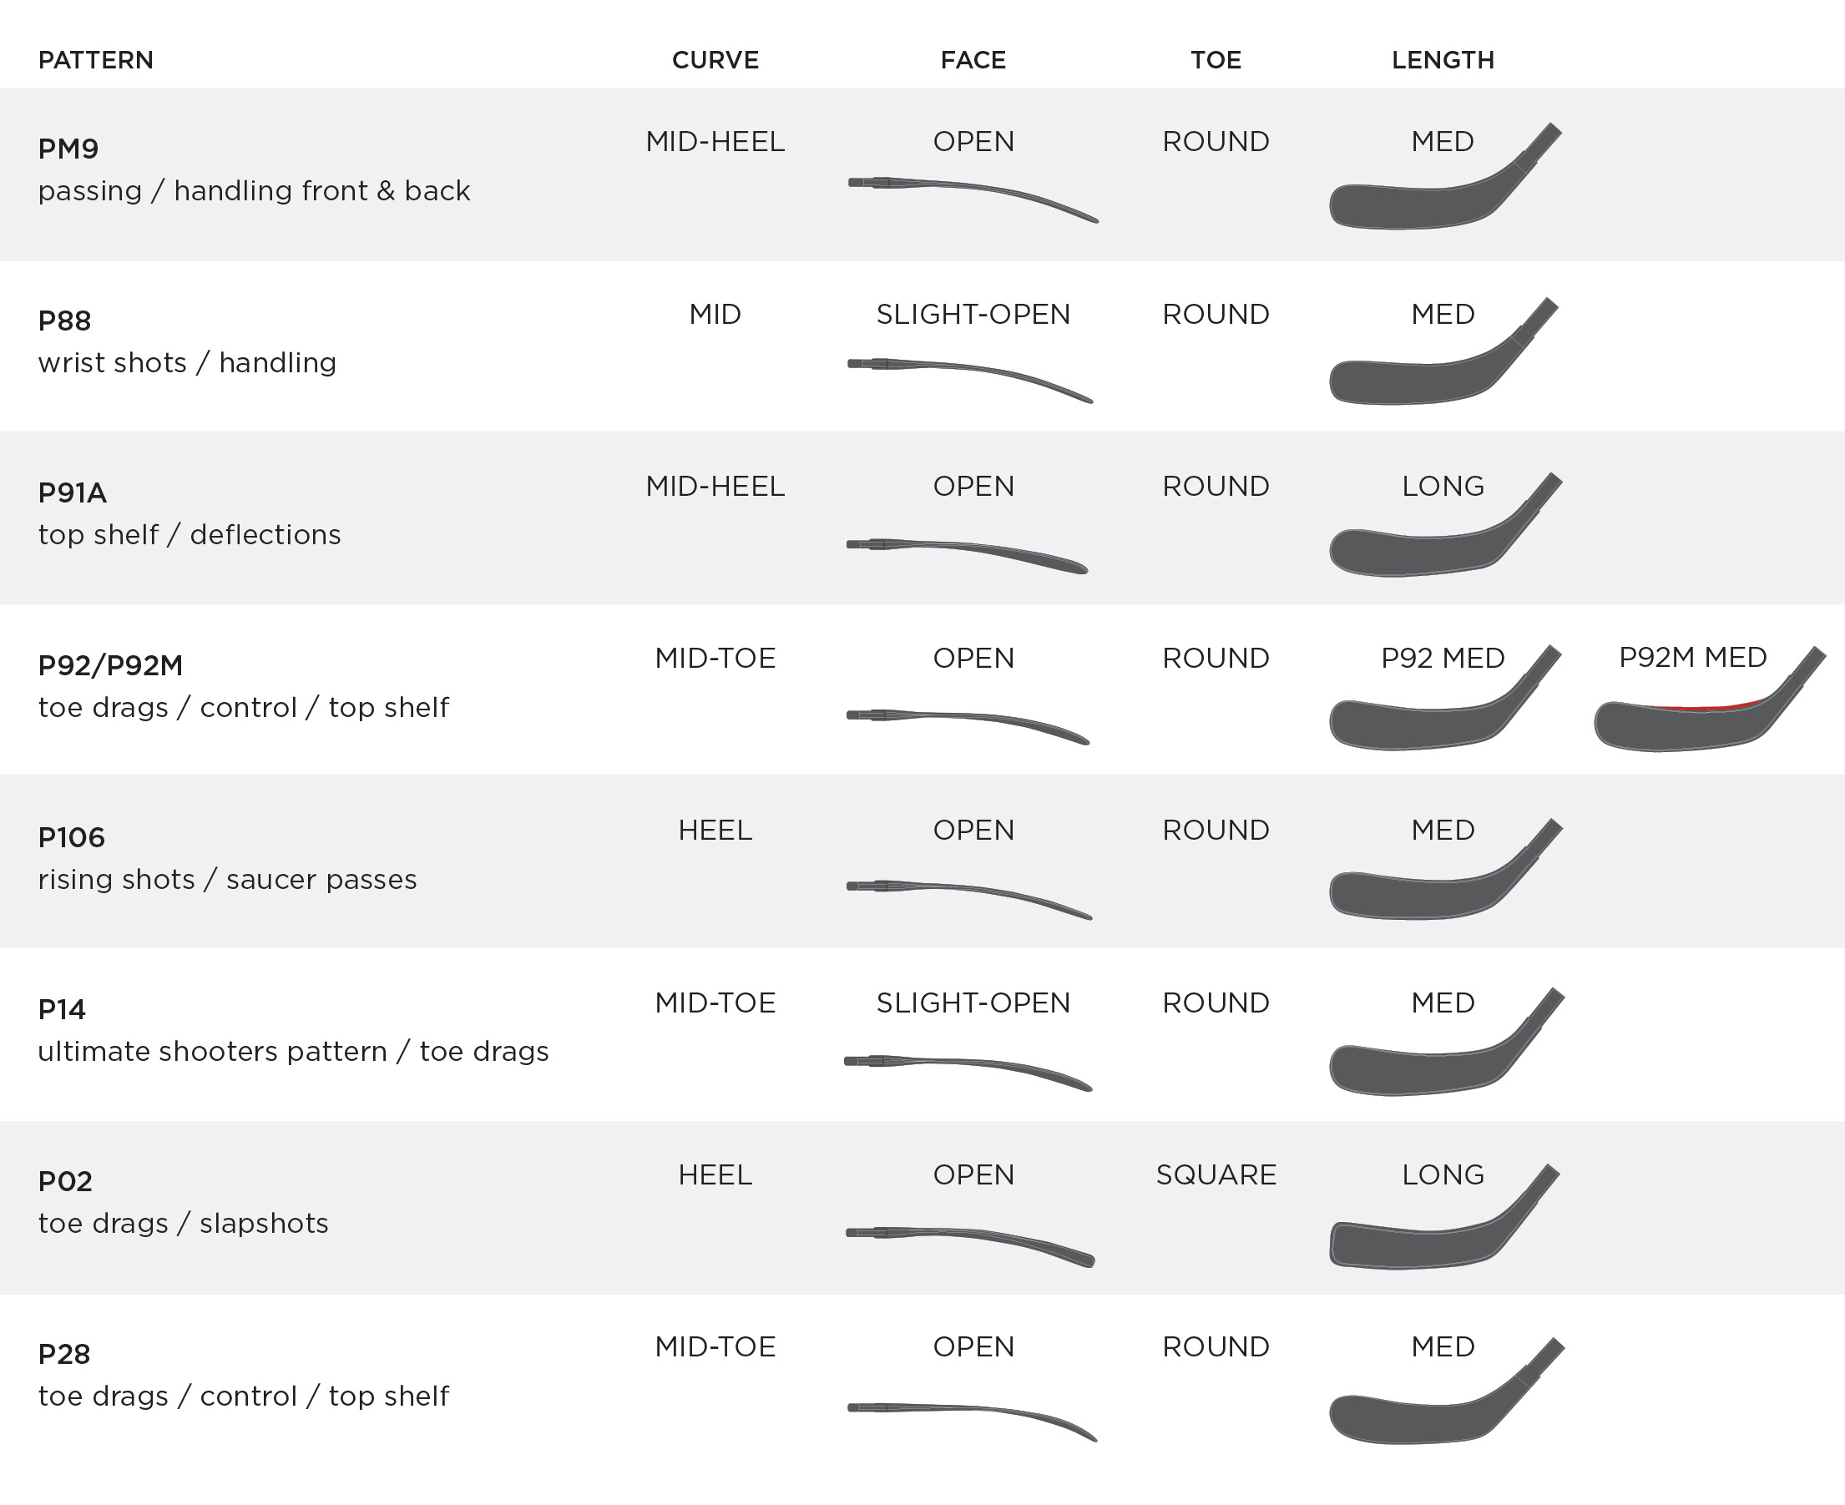Image resolution: width=1845 pixels, height=1505 pixels.
Task: Click the P92M MED red-edged blade
Action: 1710,698
